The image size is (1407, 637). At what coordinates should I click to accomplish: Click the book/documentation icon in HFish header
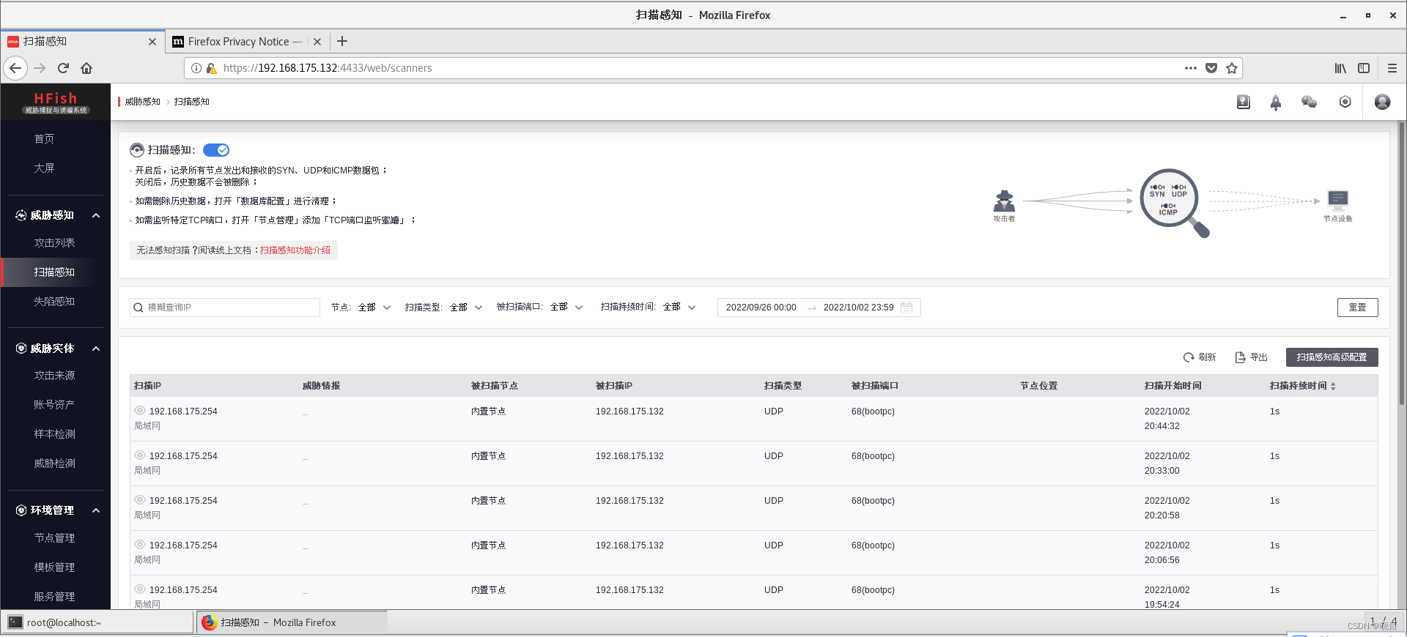pyautogui.click(x=1243, y=102)
